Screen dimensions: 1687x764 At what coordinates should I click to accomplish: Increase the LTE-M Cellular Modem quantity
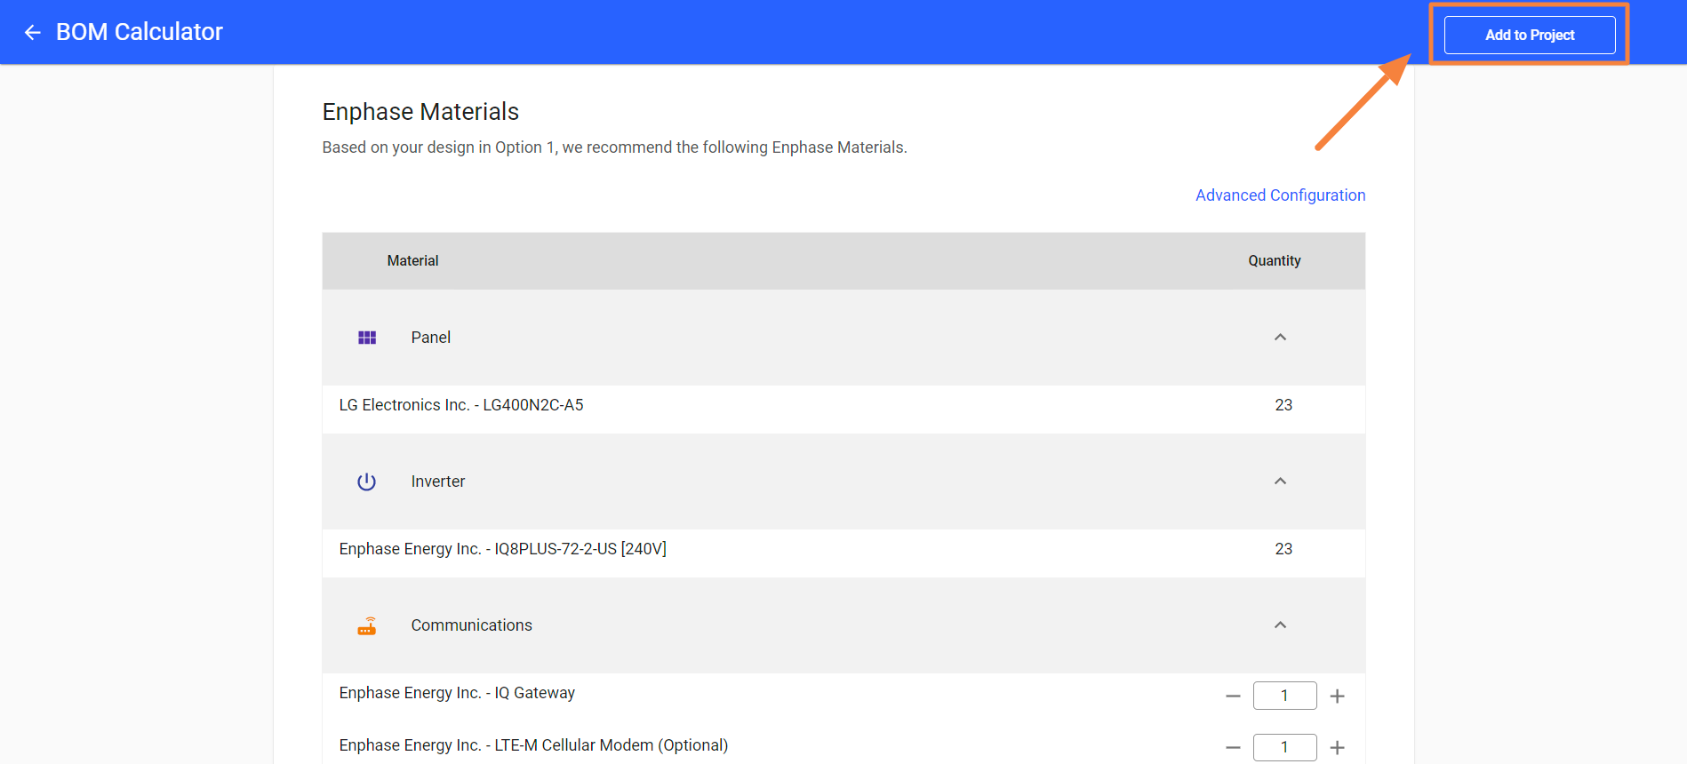(1337, 748)
